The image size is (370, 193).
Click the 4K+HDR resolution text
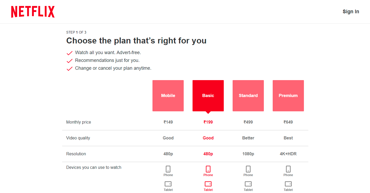pyautogui.click(x=288, y=154)
